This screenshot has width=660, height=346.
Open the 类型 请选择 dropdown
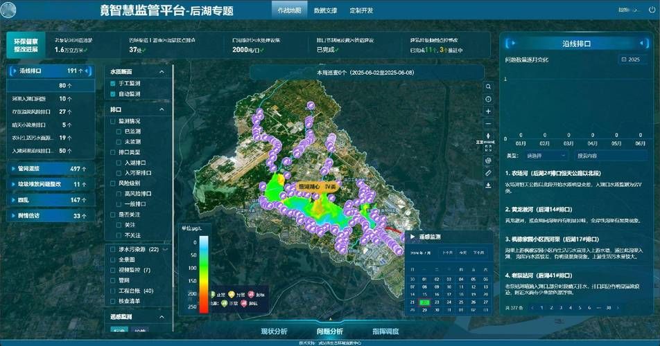coord(544,156)
